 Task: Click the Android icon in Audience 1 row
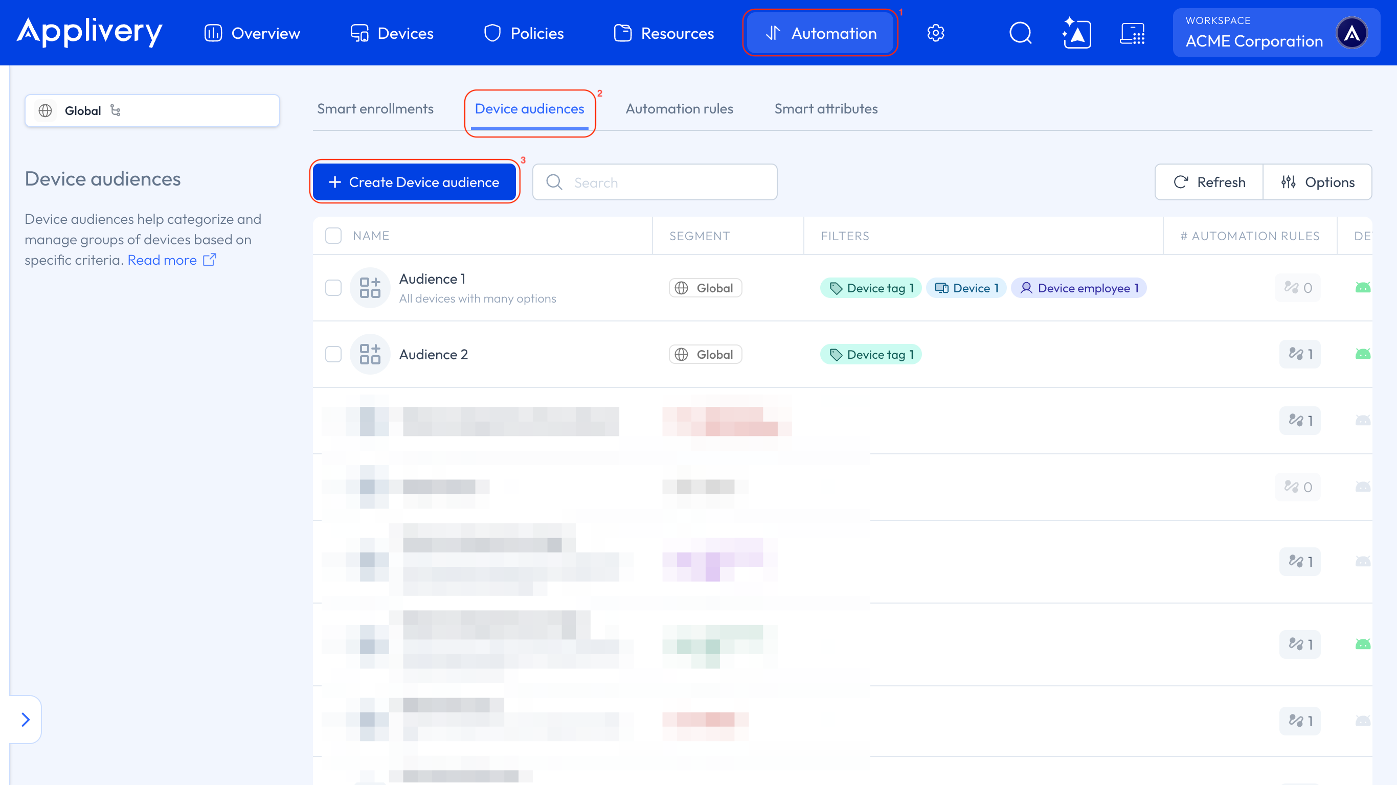click(x=1362, y=288)
